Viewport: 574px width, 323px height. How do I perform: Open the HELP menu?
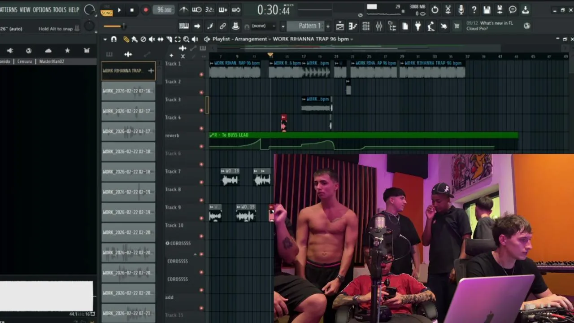pyautogui.click(x=74, y=9)
